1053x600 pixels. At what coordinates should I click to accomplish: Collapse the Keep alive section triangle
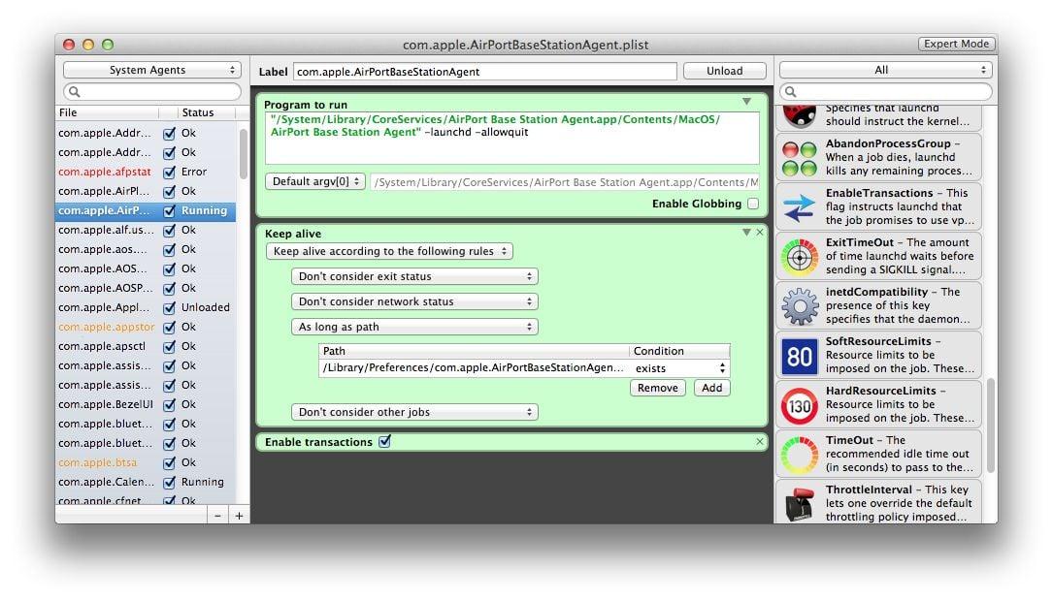tap(746, 232)
